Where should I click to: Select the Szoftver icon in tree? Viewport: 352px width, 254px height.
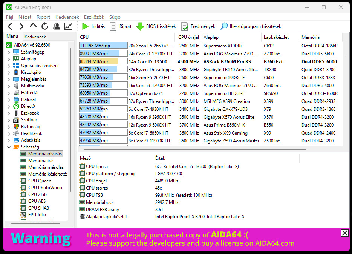point(16,120)
